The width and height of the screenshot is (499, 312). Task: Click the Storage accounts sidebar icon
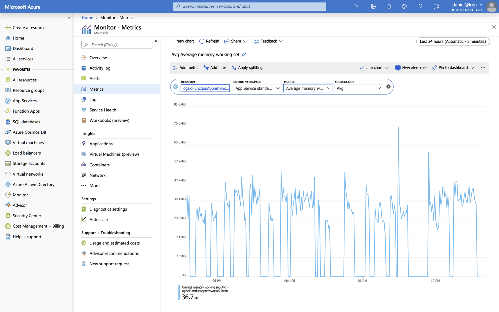pyautogui.click(x=8, y=163)
